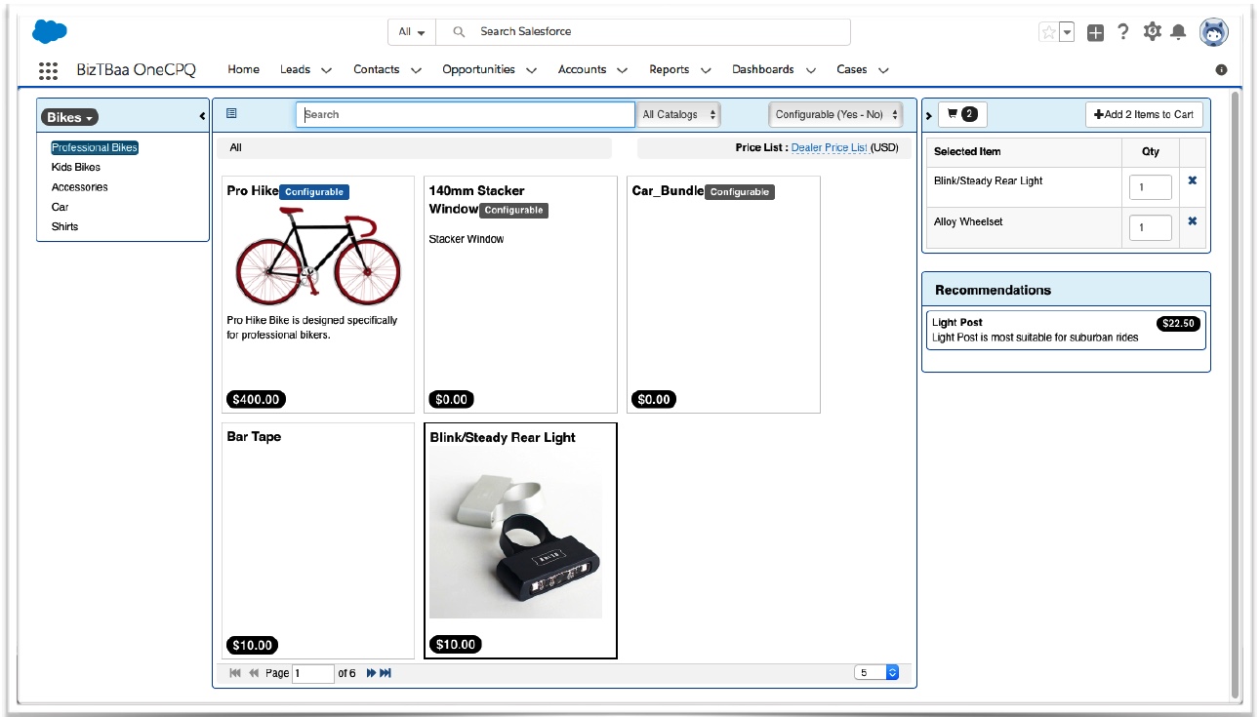Toggle the list view icon

click(x=231, y=113)
